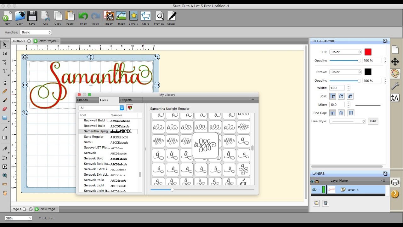Select the Pen draw tool

5,83
